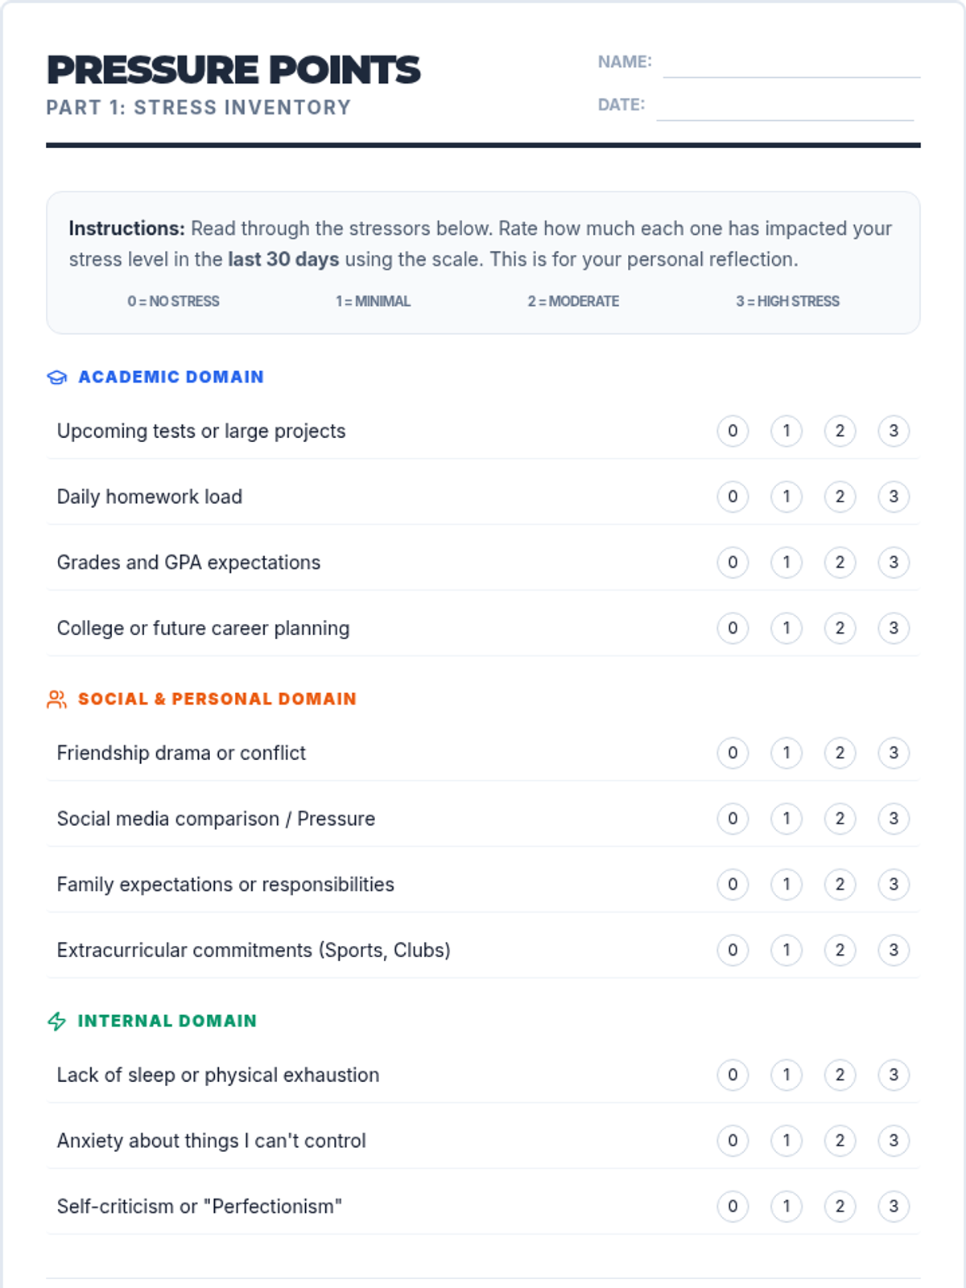Choose 2 for Grades and GPA expectations
This screenshot has height=1288, width=966.
coord(840,563)
